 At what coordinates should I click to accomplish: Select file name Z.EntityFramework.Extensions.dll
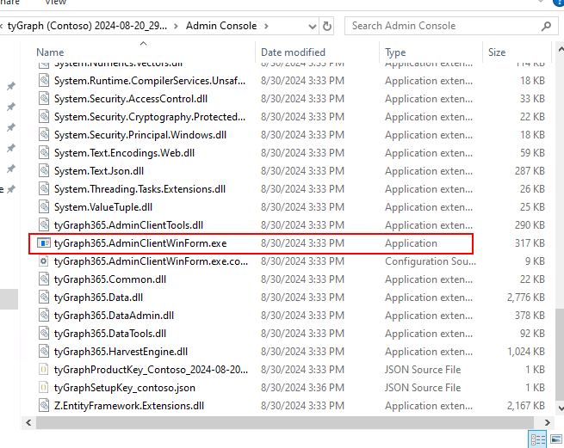point(129,406)
